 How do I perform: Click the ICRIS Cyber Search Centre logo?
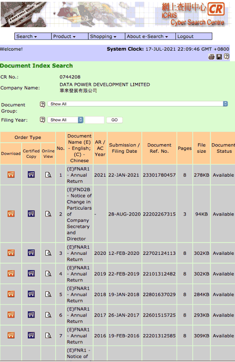click(193, 14)
